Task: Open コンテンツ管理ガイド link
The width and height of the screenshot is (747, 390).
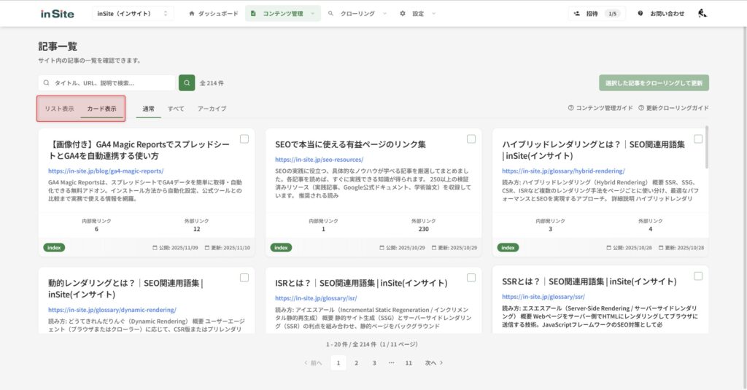Action: [600, 108]
